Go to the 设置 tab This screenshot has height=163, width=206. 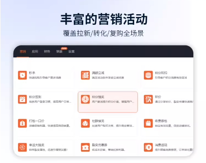[71, 52]
